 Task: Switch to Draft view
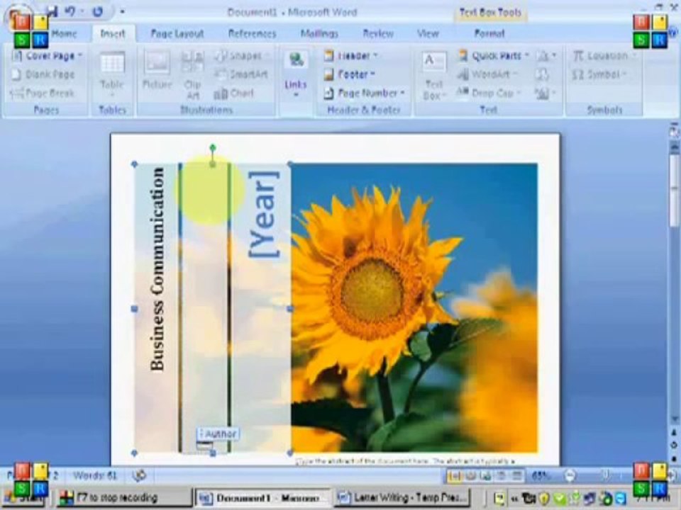point(516,476)
